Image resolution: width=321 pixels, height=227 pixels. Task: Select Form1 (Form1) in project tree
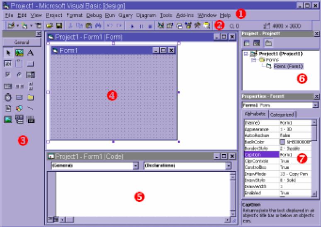(288, 66)
